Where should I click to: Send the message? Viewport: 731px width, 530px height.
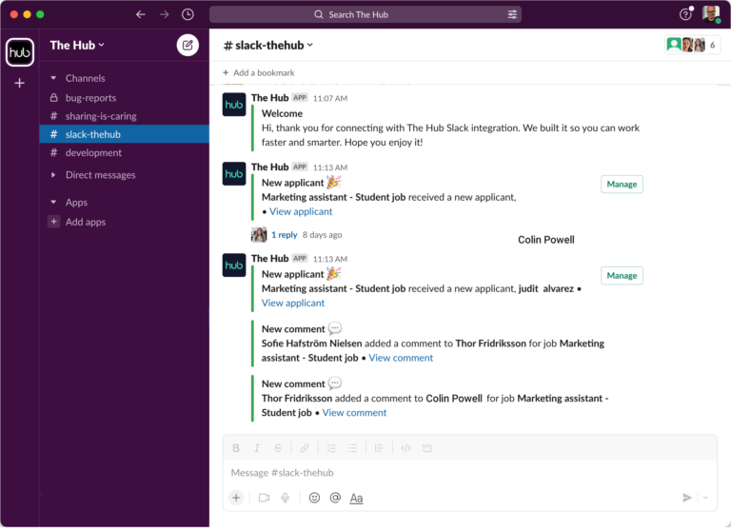[687, 498]
